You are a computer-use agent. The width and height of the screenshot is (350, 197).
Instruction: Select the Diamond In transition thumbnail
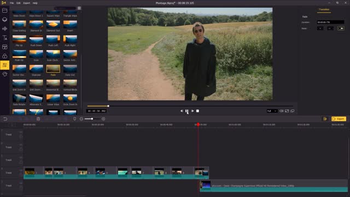pos(36,24)
